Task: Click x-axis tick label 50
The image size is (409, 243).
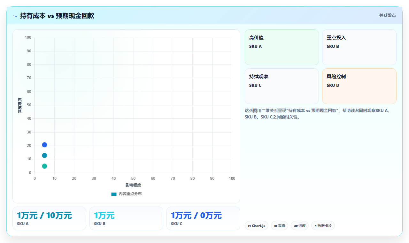Action: coord(133,178)
